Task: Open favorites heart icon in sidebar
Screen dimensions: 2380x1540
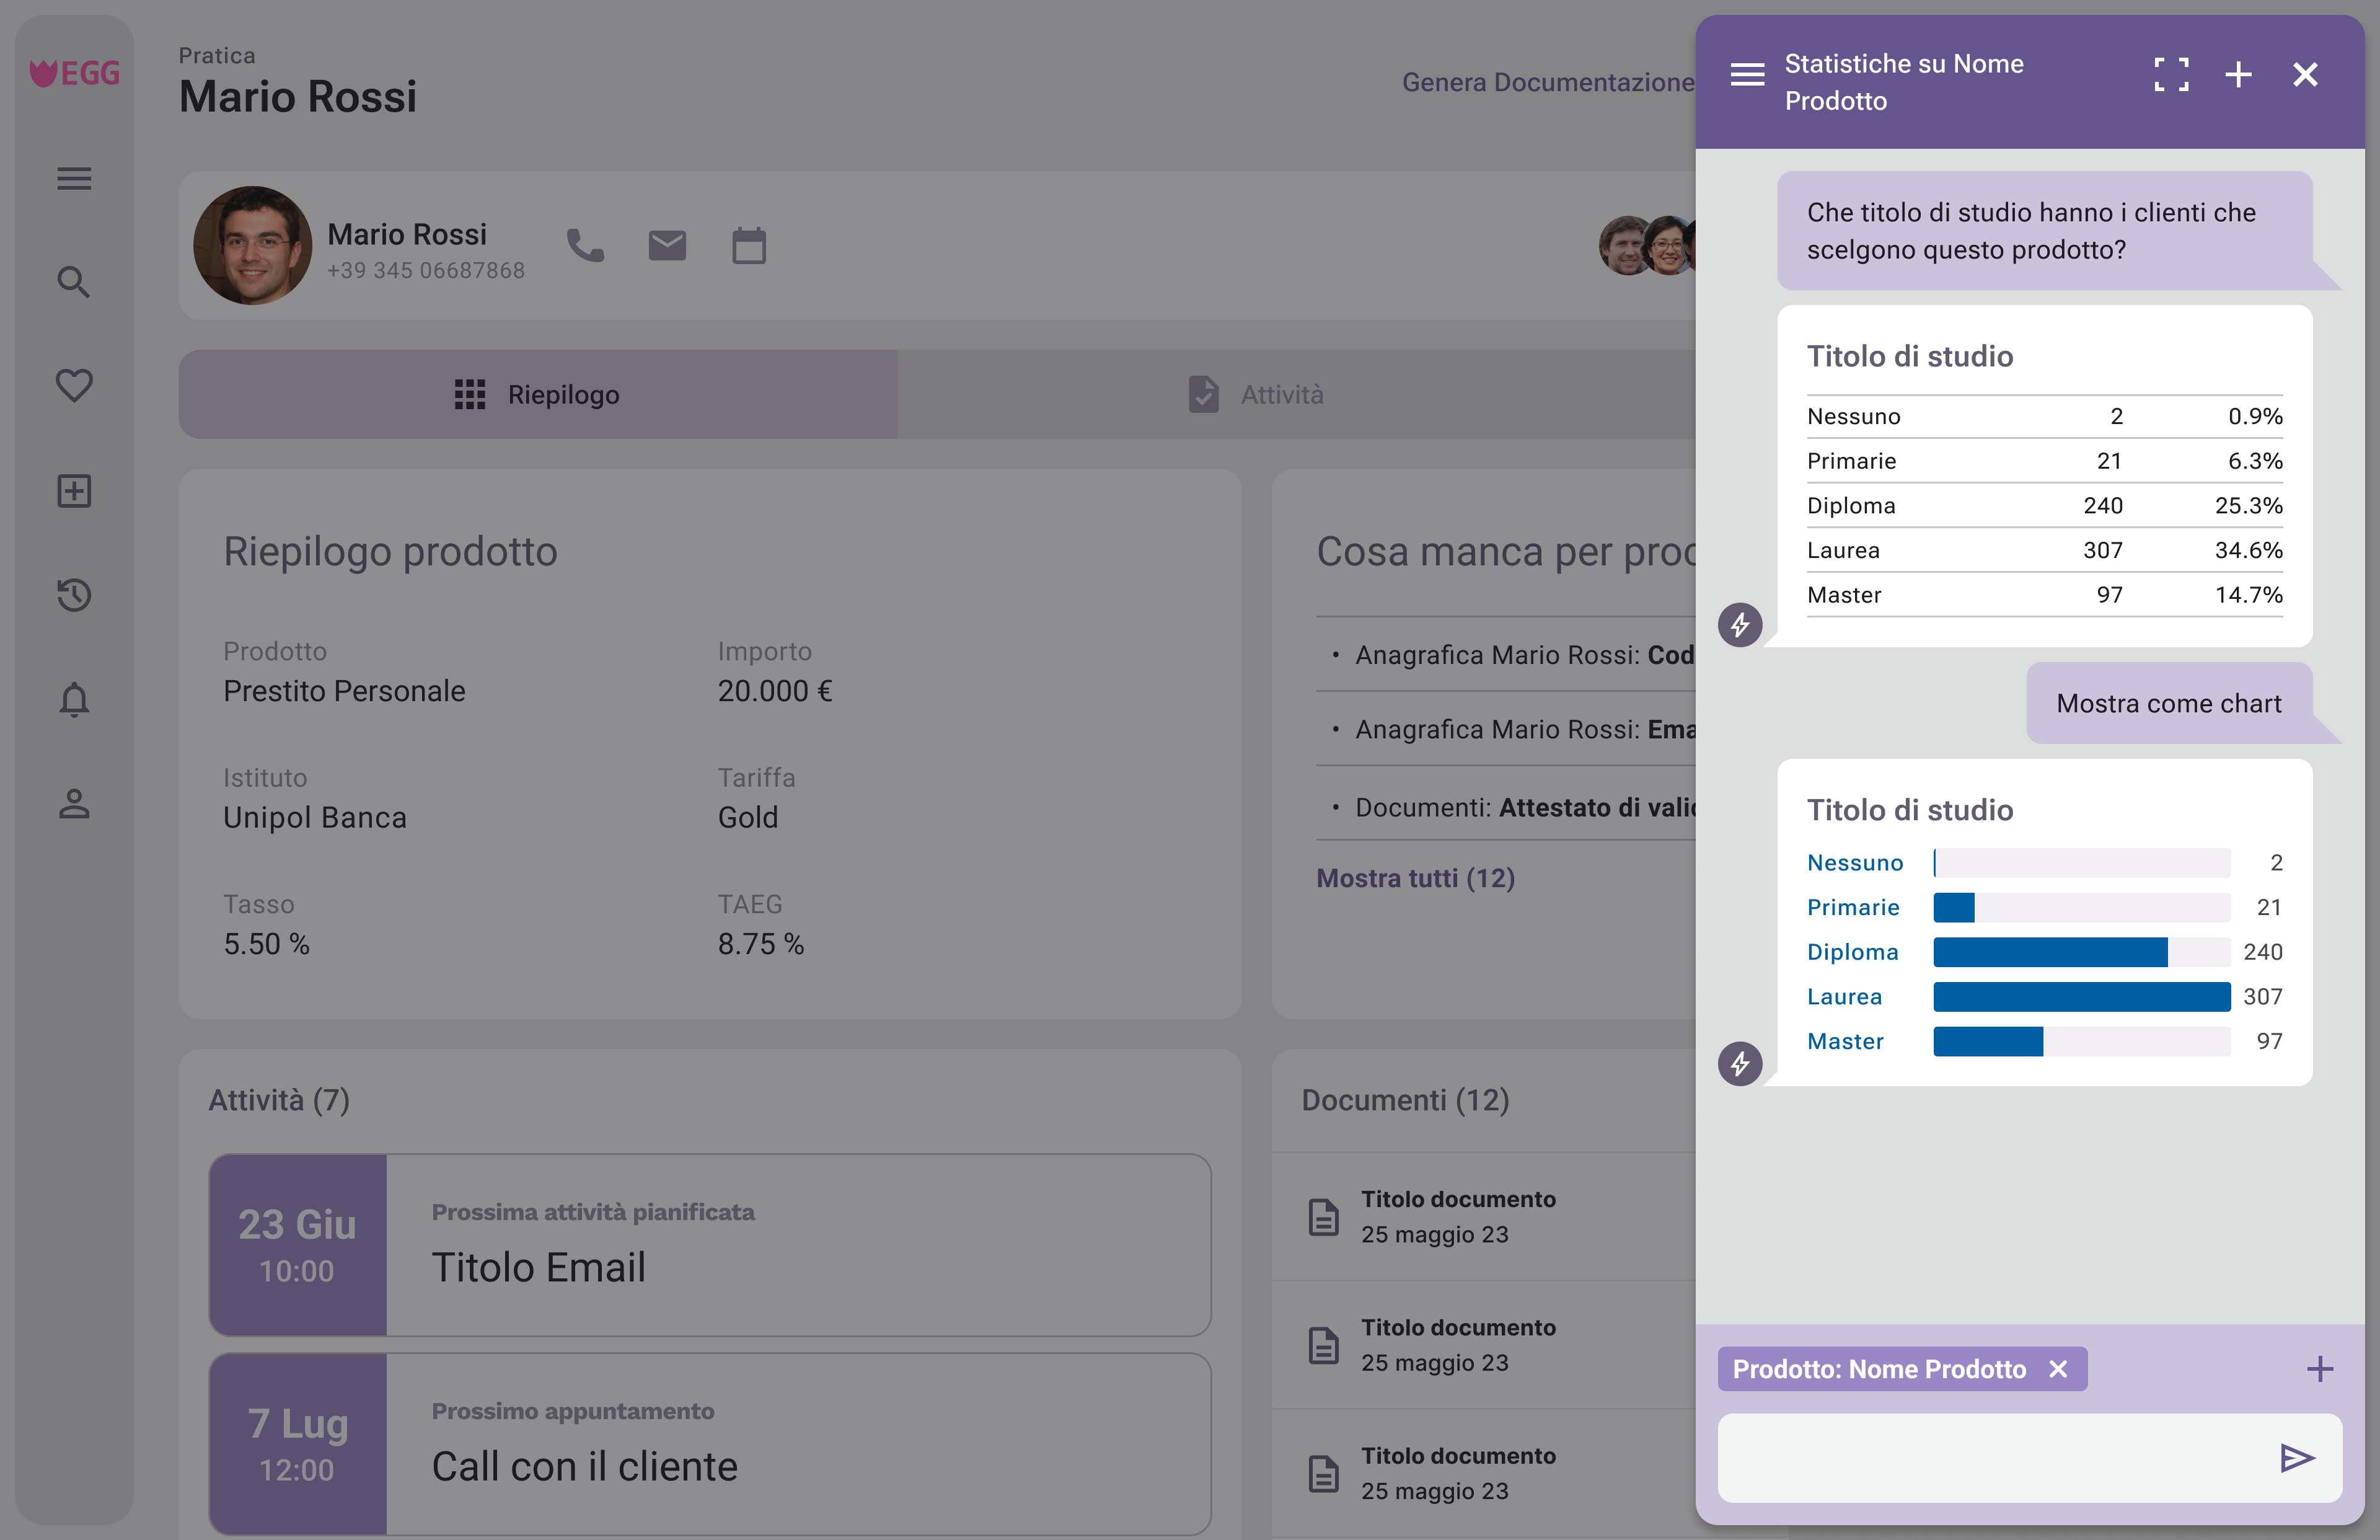Action: (74, 386)
